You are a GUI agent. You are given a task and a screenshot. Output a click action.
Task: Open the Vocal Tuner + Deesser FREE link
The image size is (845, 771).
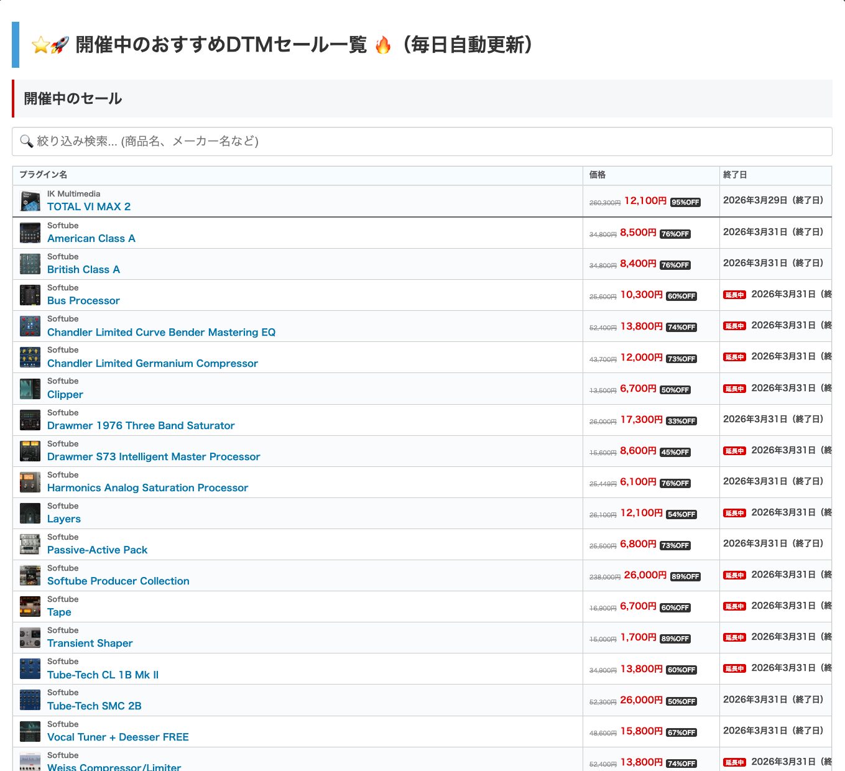point(118,737)
